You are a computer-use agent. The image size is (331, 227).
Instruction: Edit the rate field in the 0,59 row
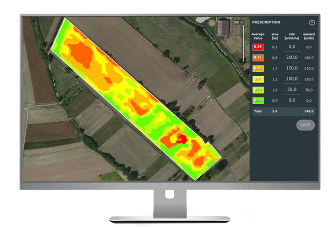coord(292,100)
